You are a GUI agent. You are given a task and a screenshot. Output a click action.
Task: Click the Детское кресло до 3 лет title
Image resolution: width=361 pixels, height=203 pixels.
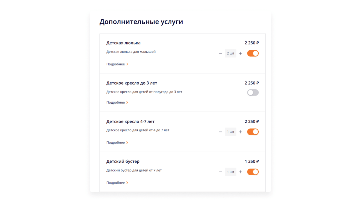(131, 83)
